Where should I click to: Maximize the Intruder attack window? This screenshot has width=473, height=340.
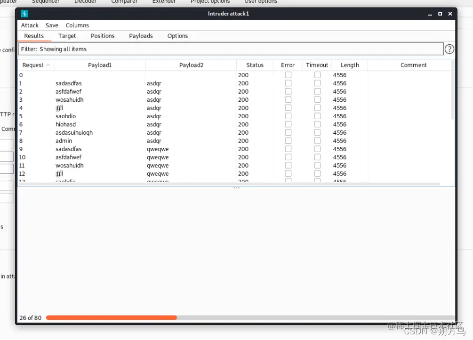(x=440, y=14)
